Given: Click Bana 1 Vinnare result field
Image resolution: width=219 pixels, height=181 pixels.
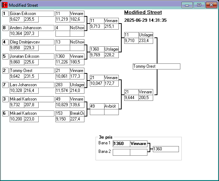Looking at the screenshot, I should tap(138, 144).
